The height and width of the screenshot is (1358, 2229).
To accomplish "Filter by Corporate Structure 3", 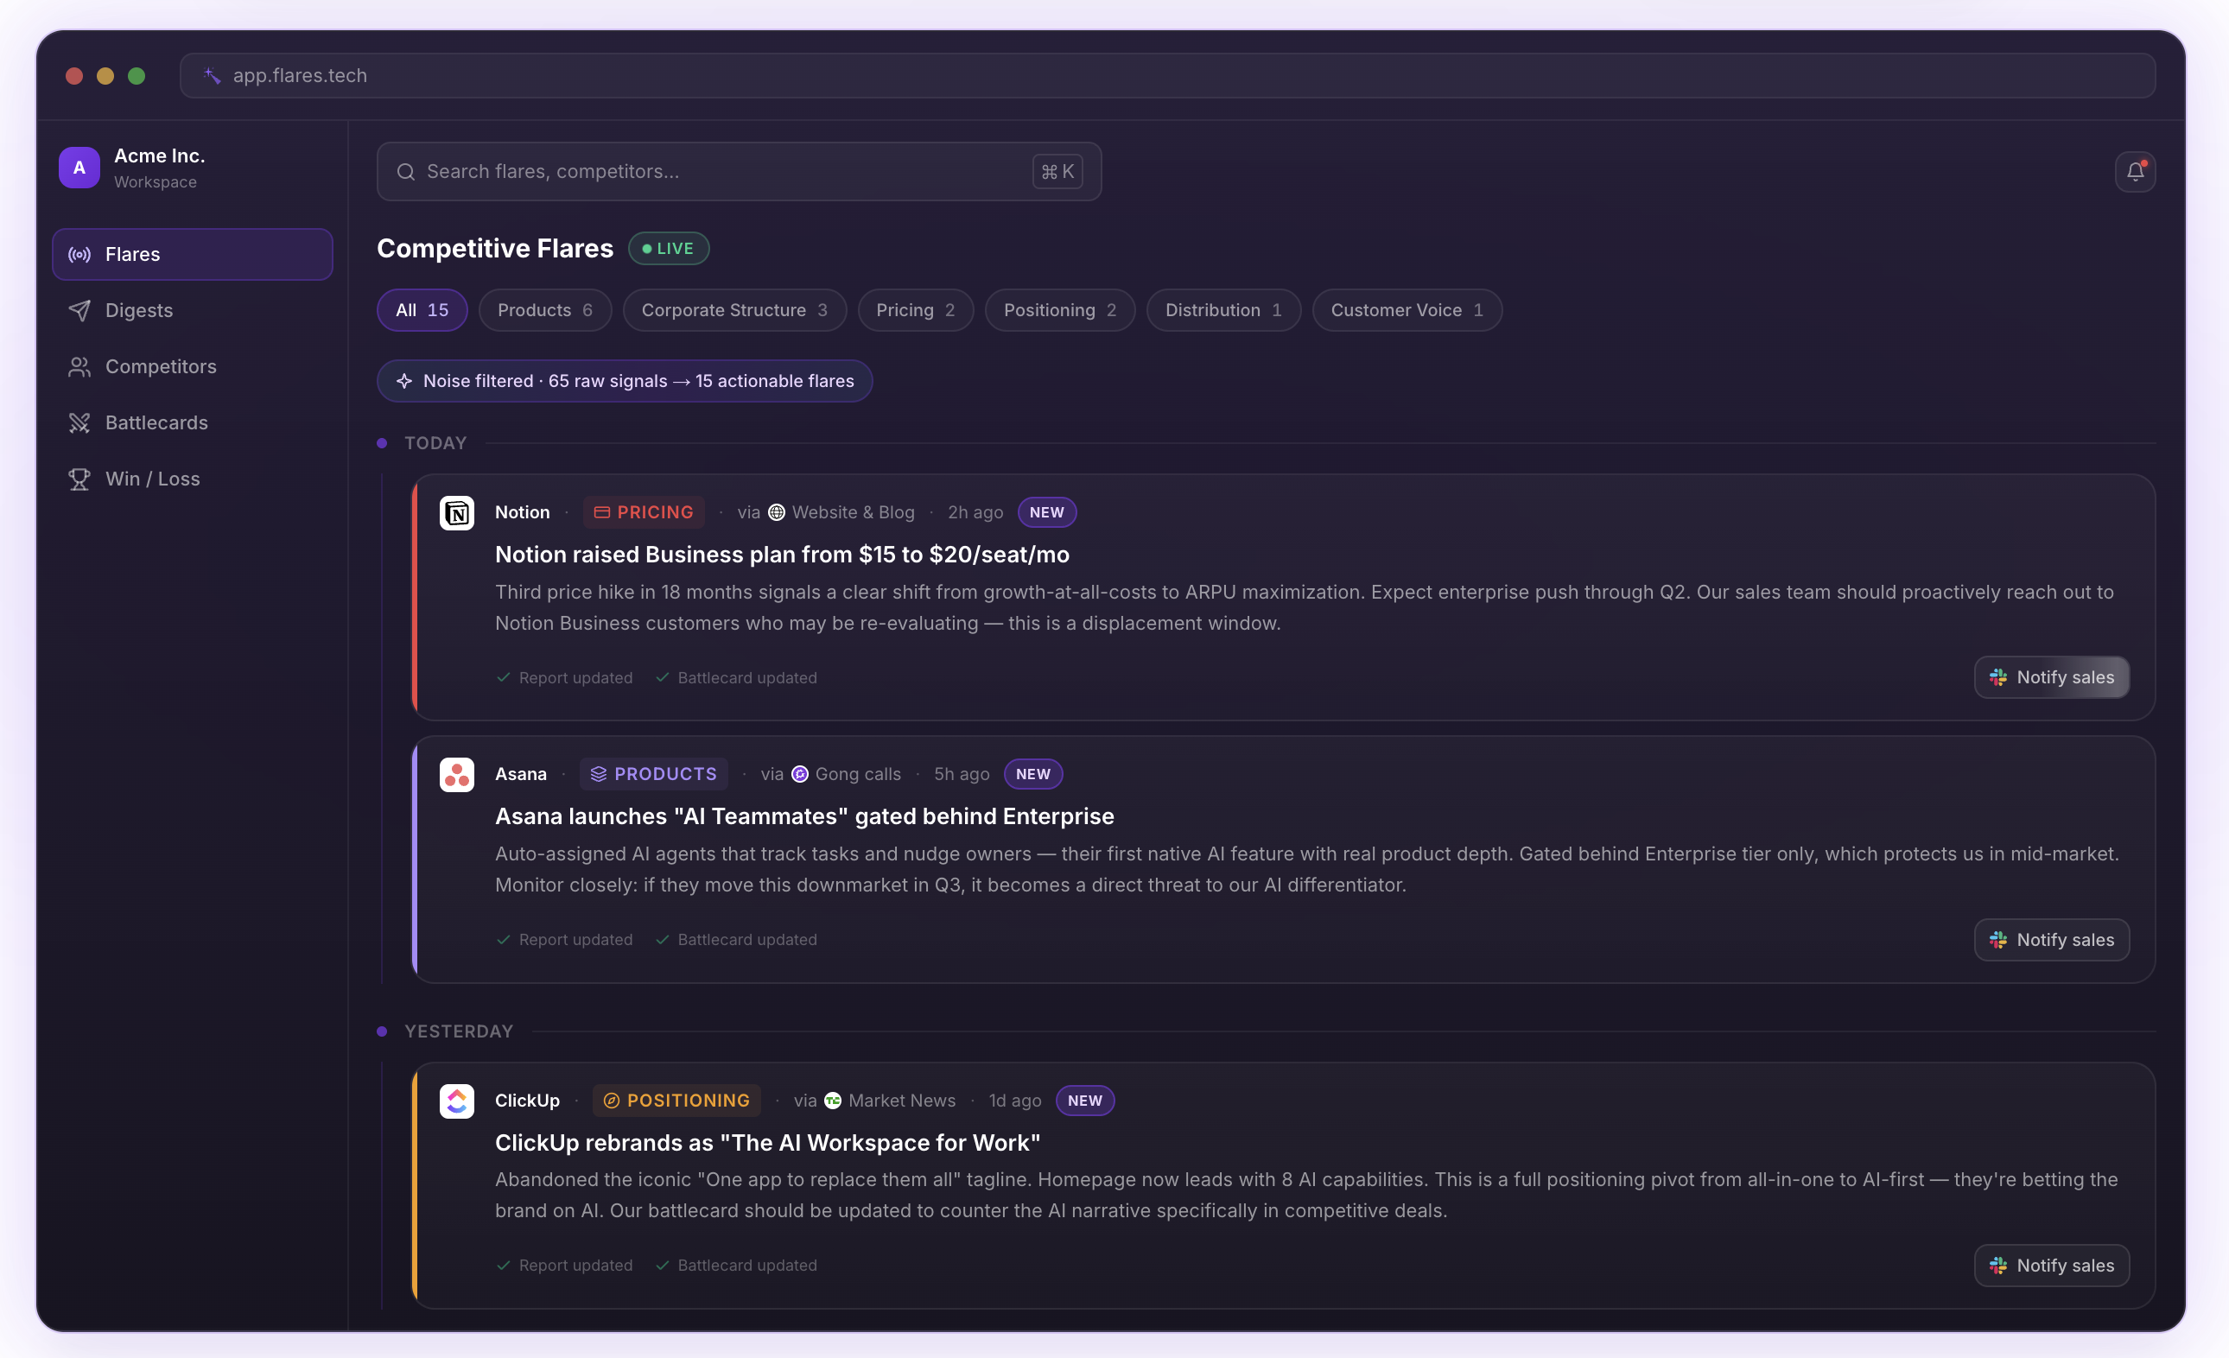I will pyautogui.click(x=734, y=310).
